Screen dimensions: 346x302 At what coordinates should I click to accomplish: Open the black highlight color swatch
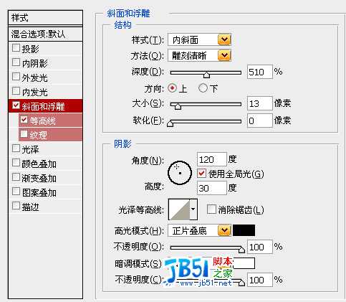[244, 230]
